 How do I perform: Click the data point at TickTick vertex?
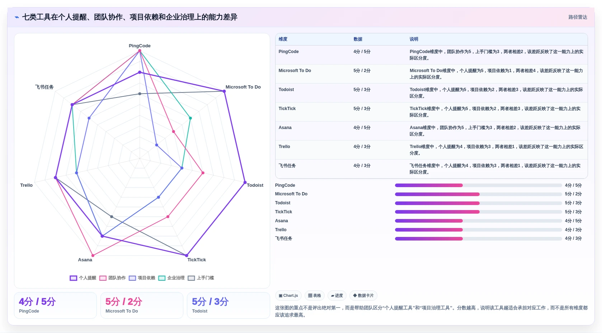pos(187,256)
